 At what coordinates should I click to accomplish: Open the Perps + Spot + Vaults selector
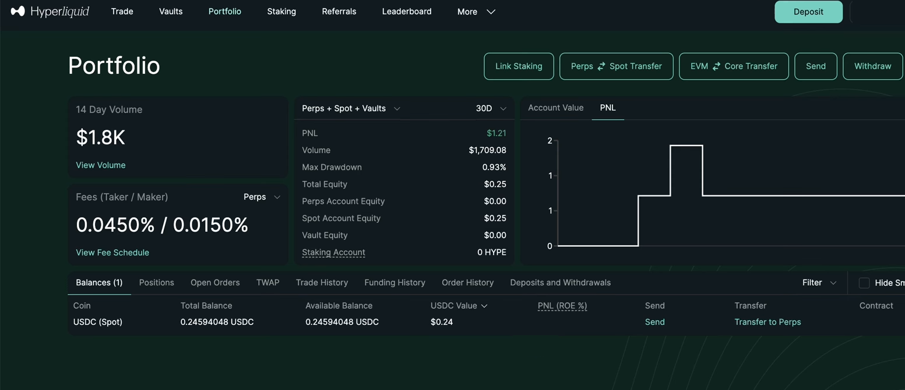click(351, 108)
